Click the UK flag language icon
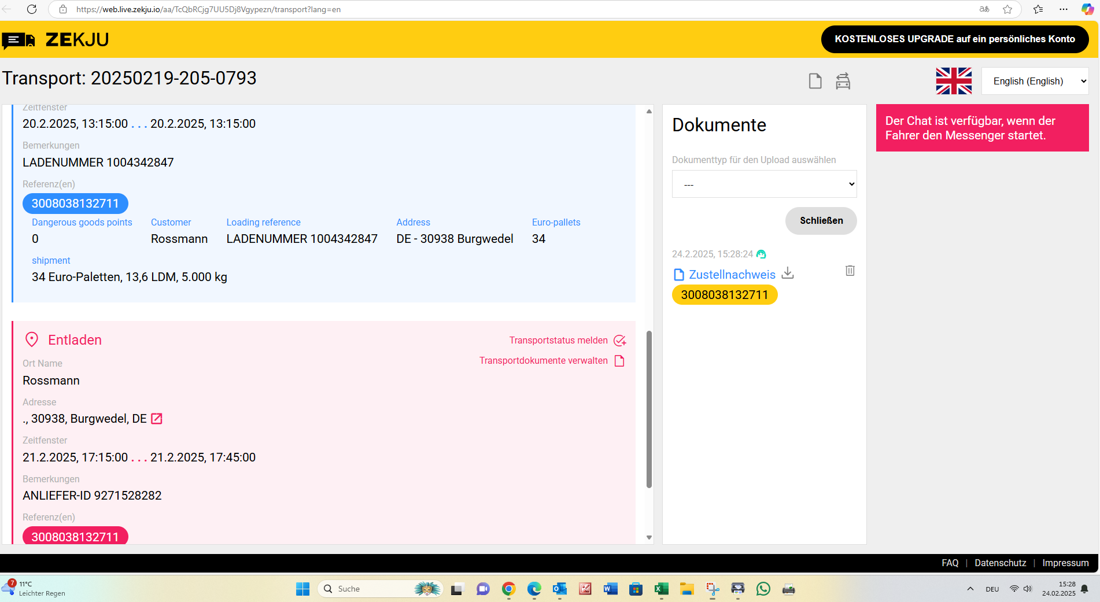Viewport: 1100px width, 602px height. click(954, 81)
